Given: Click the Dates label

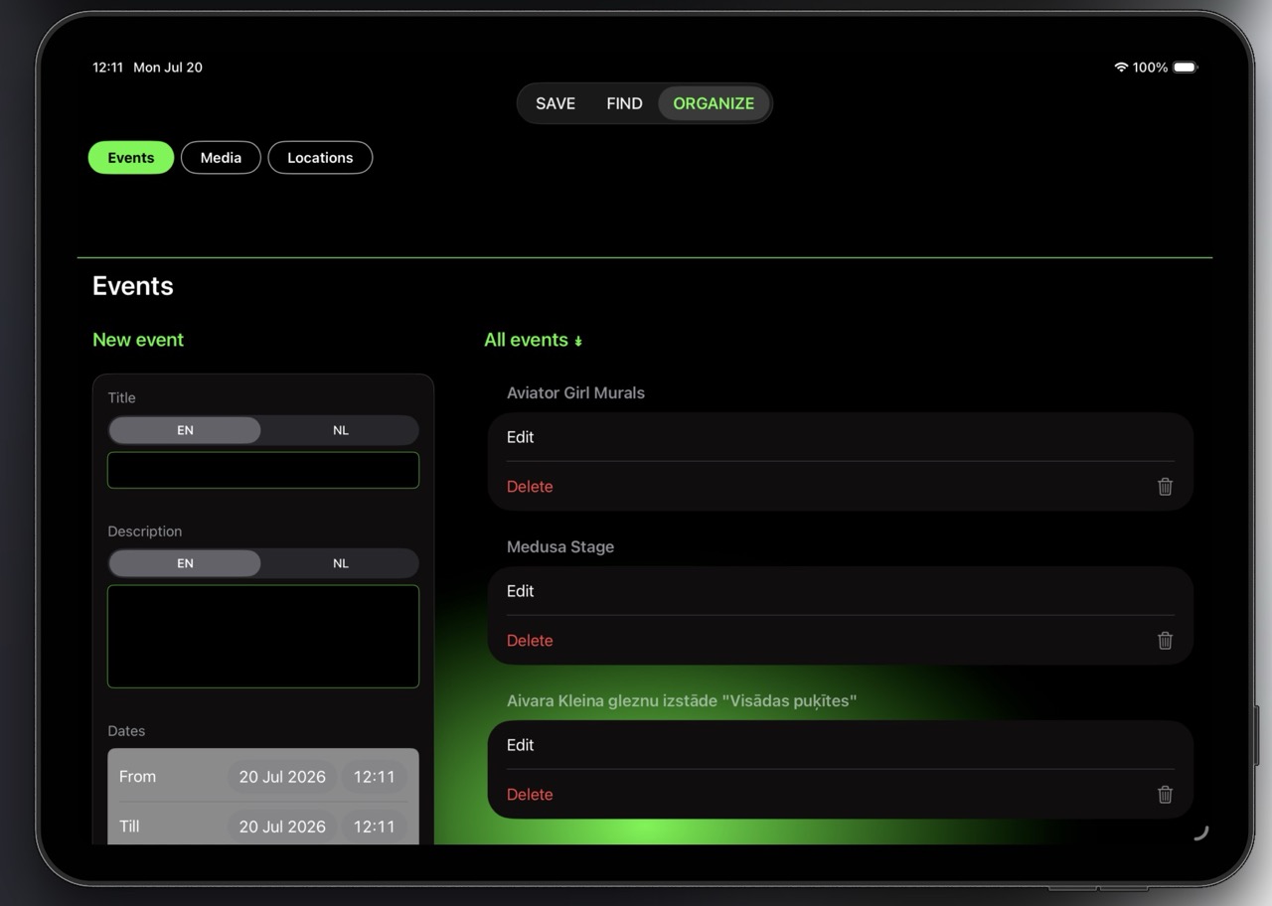Looking at the screenshot, I should (126, 730).
